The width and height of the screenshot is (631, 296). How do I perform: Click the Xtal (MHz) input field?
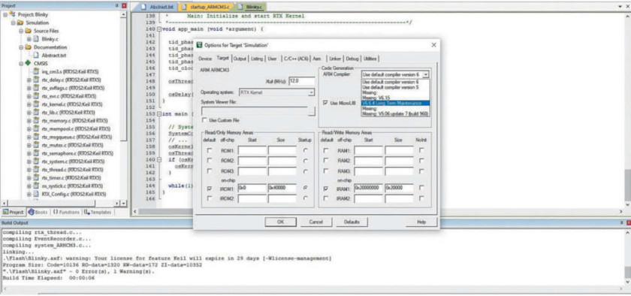pyautogui.click(x=302, y=81)
